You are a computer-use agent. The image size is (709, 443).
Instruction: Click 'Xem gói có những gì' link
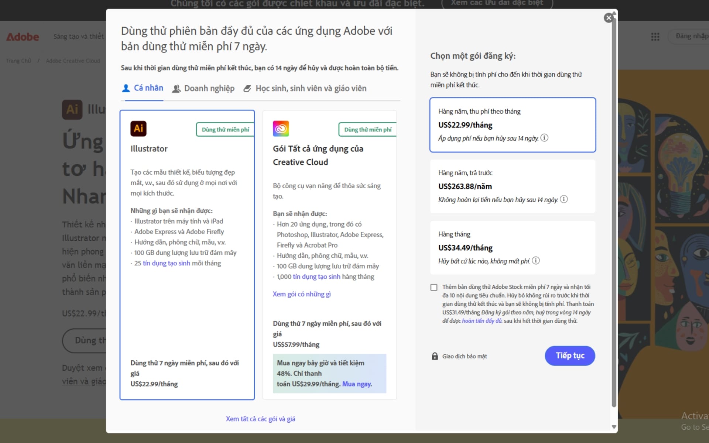301,294
